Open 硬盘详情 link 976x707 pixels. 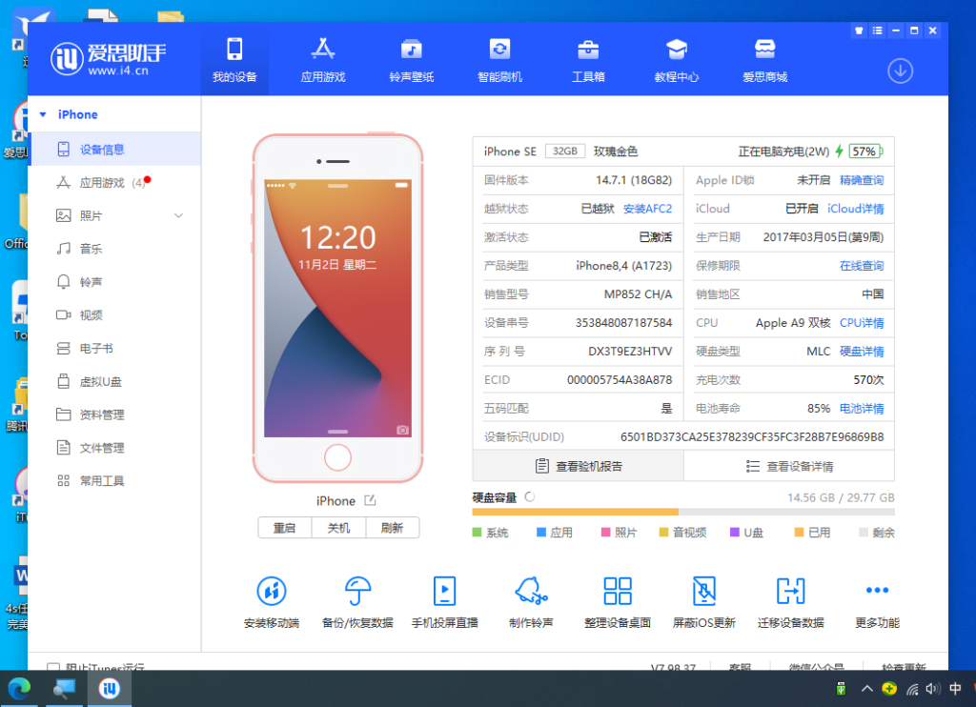coord(862,351)
